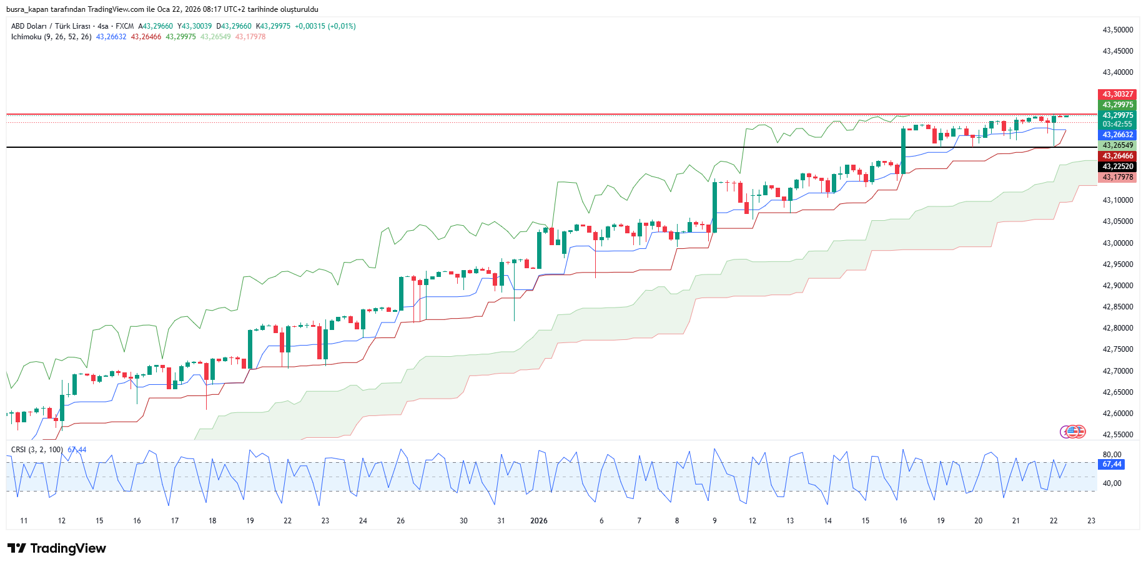Click date 22 on the time axis
Image resolution: width=1146 pixels, height=567 pixels.
tap(1054, 521)
